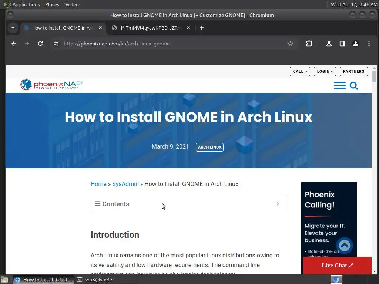This screenshot has height=284, width=379.
Task: Toggle the browser side panel
Action: tap(342, 44)
